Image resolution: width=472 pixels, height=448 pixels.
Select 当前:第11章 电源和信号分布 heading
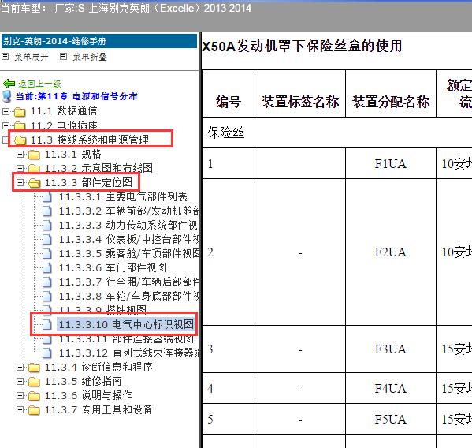(76, 96)
